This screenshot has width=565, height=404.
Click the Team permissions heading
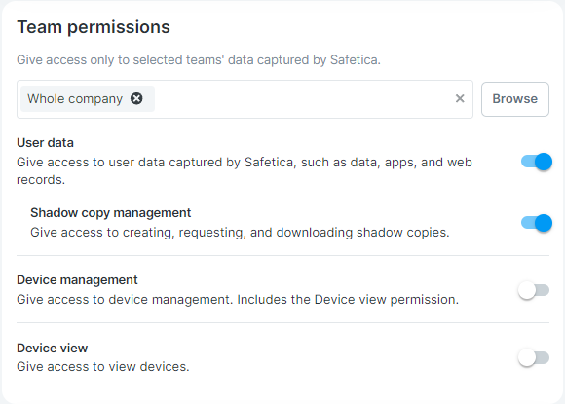click(94, 27)
